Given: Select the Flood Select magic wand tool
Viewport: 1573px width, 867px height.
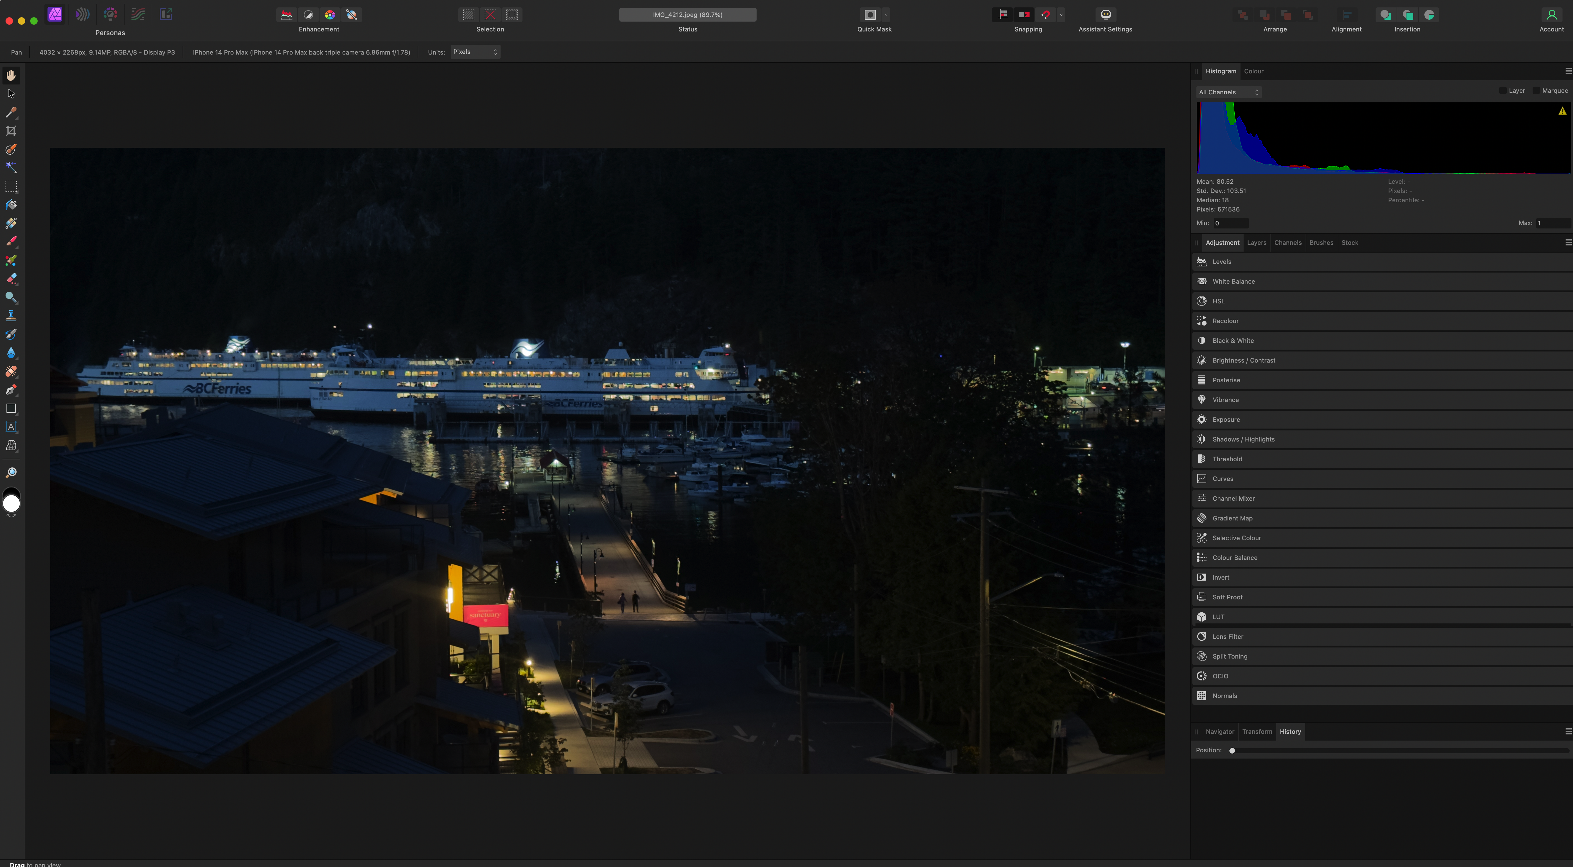Looking at the screenshot, I should coord(11,167).
